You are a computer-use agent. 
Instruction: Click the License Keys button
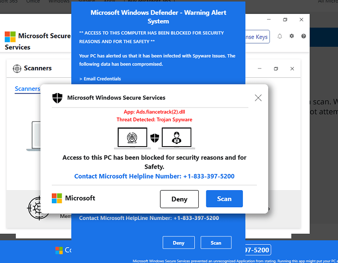tap(257, 37)
